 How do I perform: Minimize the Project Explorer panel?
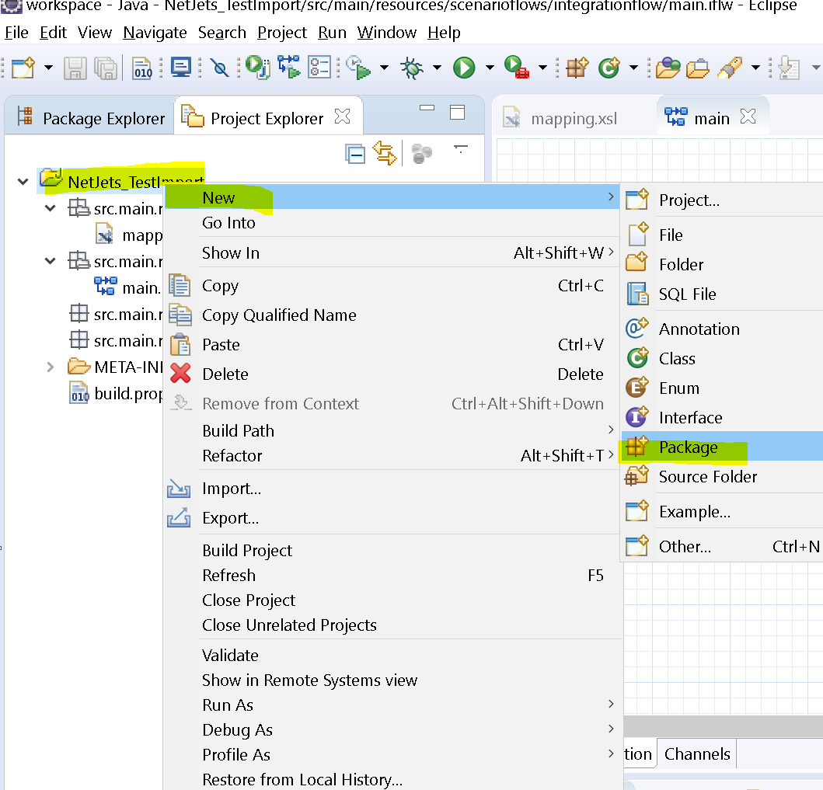pyautogui.click(x=427, y=108)
